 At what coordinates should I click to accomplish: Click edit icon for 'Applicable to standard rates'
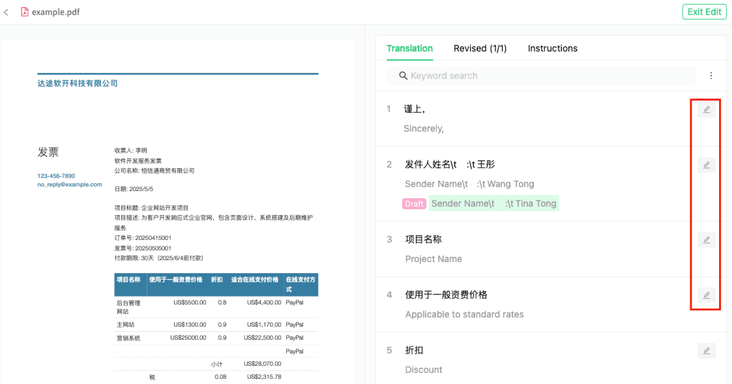[x=706, y=295]
